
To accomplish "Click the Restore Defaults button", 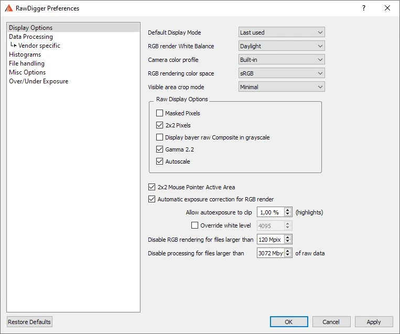I will click(x=29, y=322).
